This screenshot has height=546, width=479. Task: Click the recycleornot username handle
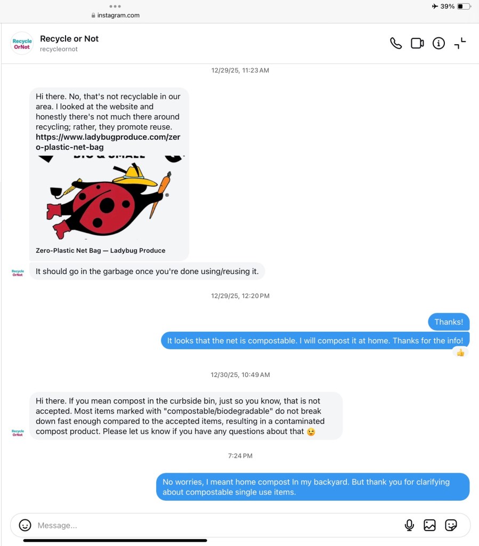[x=59, y=49]
